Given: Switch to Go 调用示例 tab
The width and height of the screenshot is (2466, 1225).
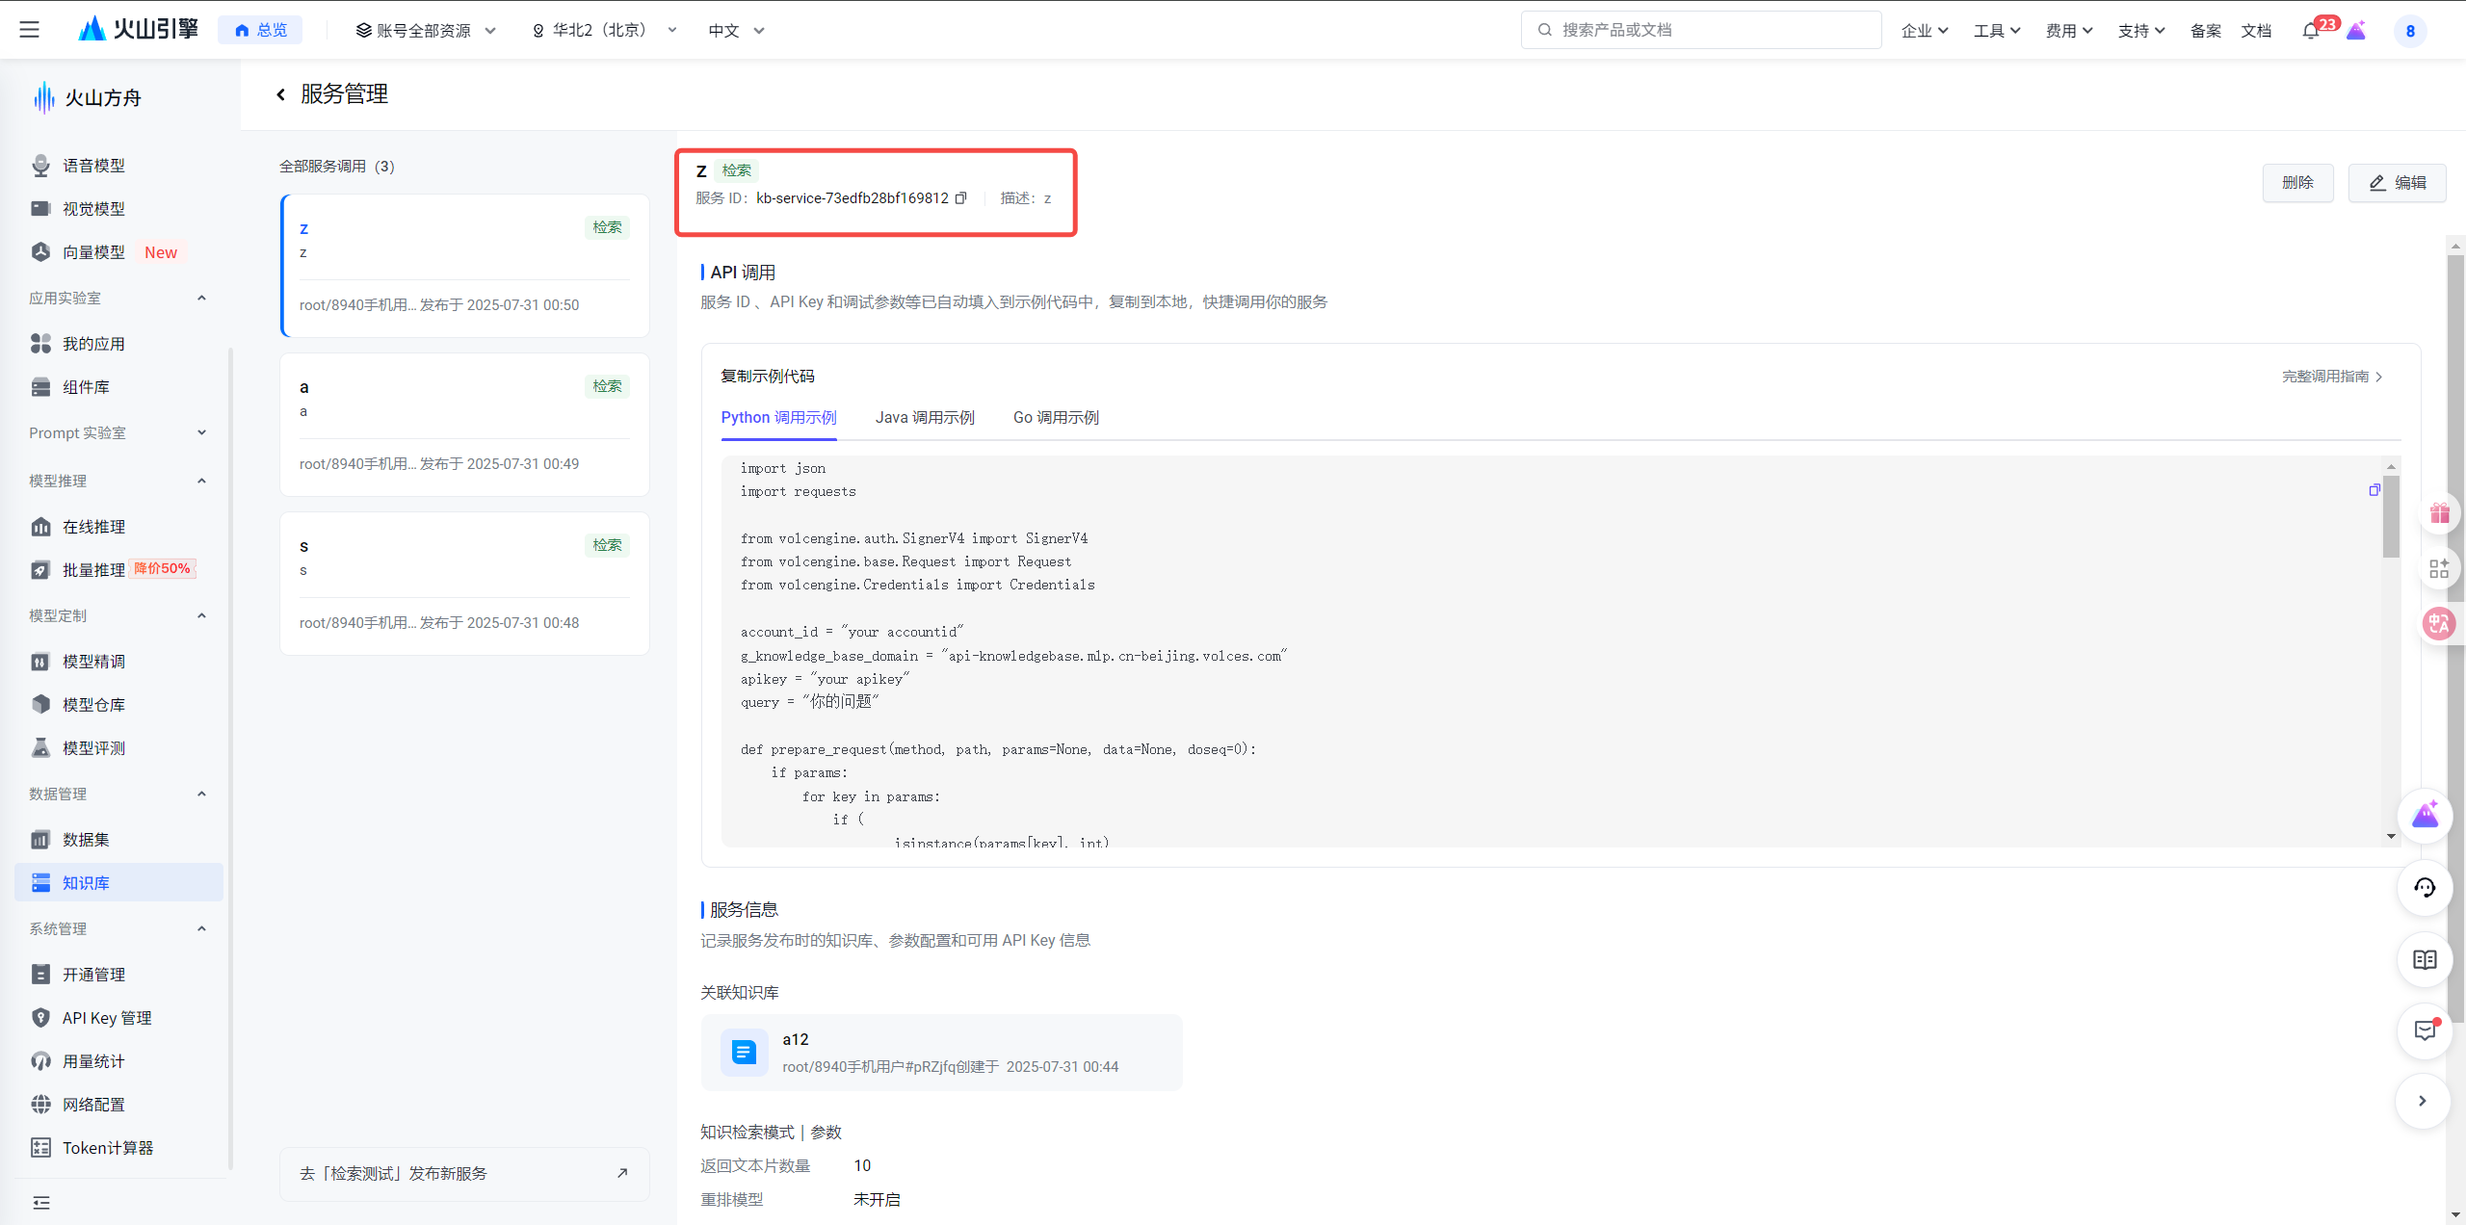Looking at the screenshot, I should [x=1056, y=418].
